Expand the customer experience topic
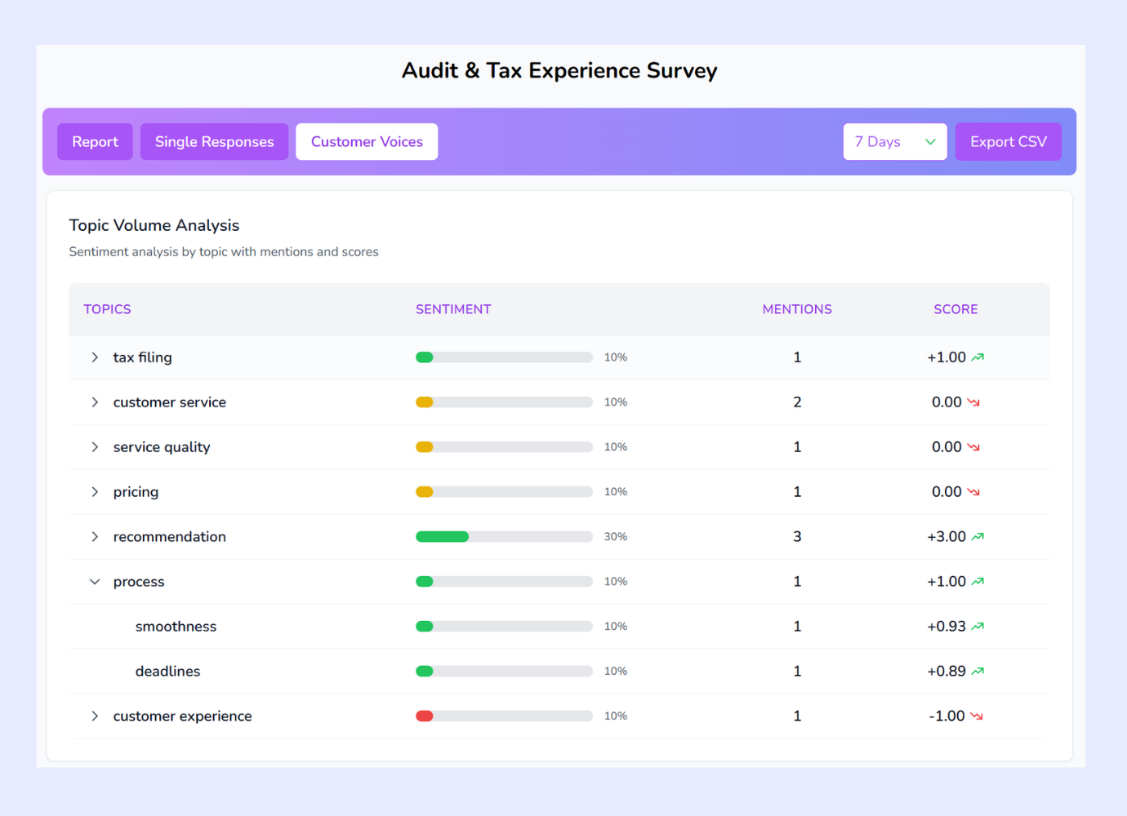This screenshot has height=816, width=1127. (x=95, y=716)
